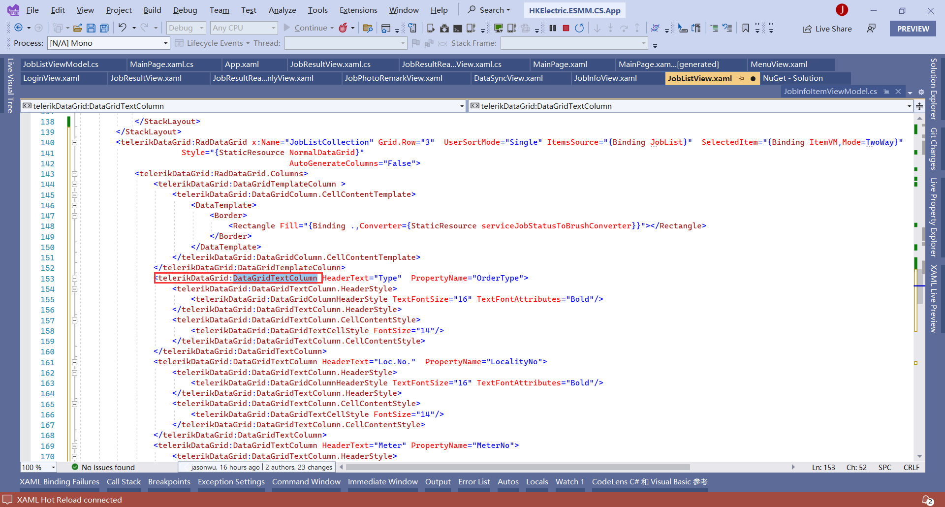Click the horizontal scrollbar in the code editor
Image resolution: width=945 pixels, height=507 pixels.
[x=517, y=467]
